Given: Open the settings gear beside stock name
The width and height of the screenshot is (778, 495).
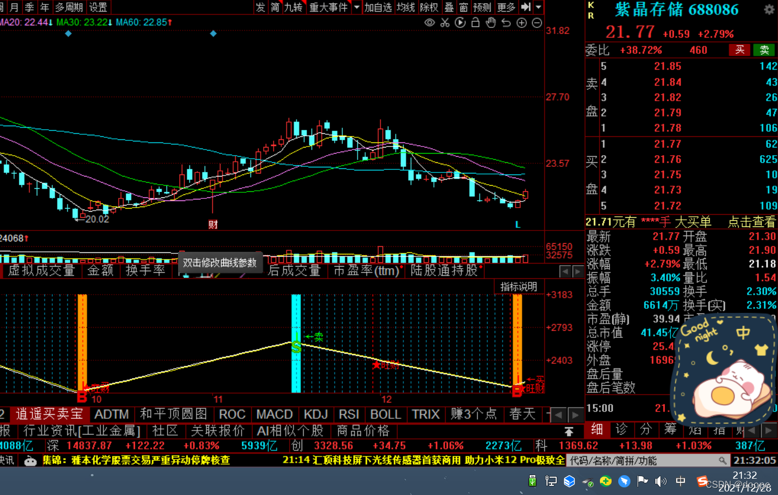Looking at the screenshot, I should point(769,9).
